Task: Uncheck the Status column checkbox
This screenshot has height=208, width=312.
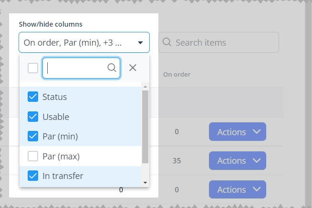Action: click(x=33, y=97)
